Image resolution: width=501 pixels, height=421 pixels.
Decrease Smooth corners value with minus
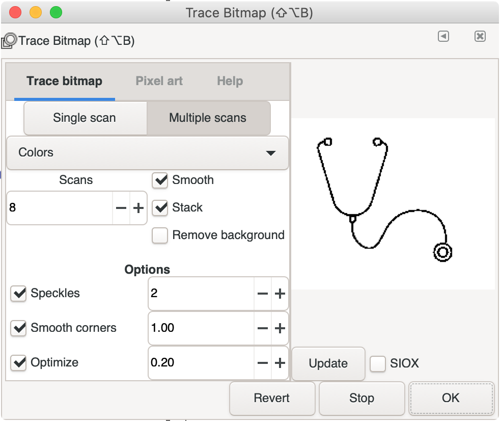263,328
